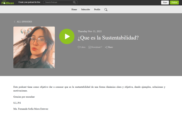Click the Download icon
Image resolution: width=182 pixels, height=113 pixels.
click(90, 47)
